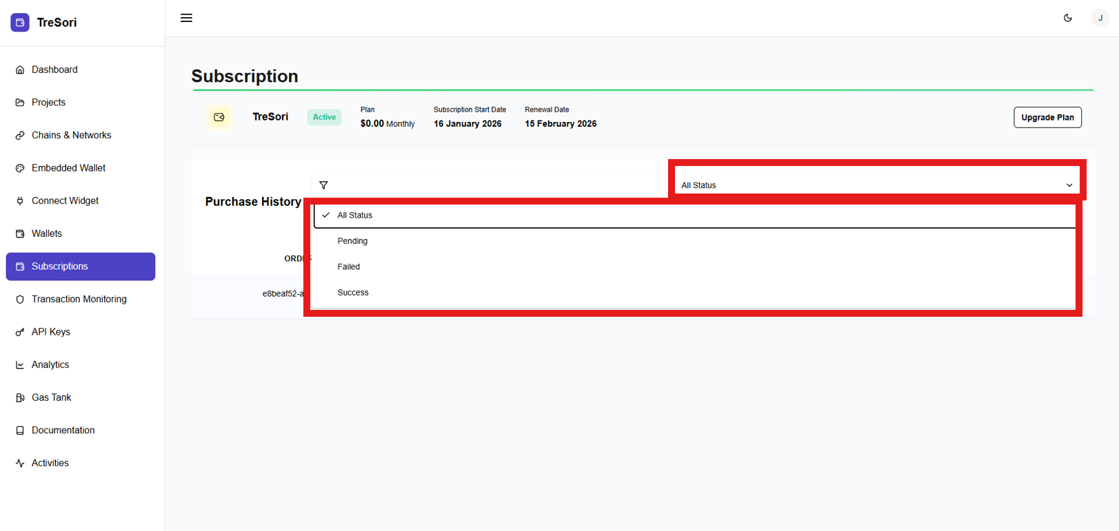The image size is (1119, 531).
Task: Click the TreSori logo icon
Action: coord(20,23)
